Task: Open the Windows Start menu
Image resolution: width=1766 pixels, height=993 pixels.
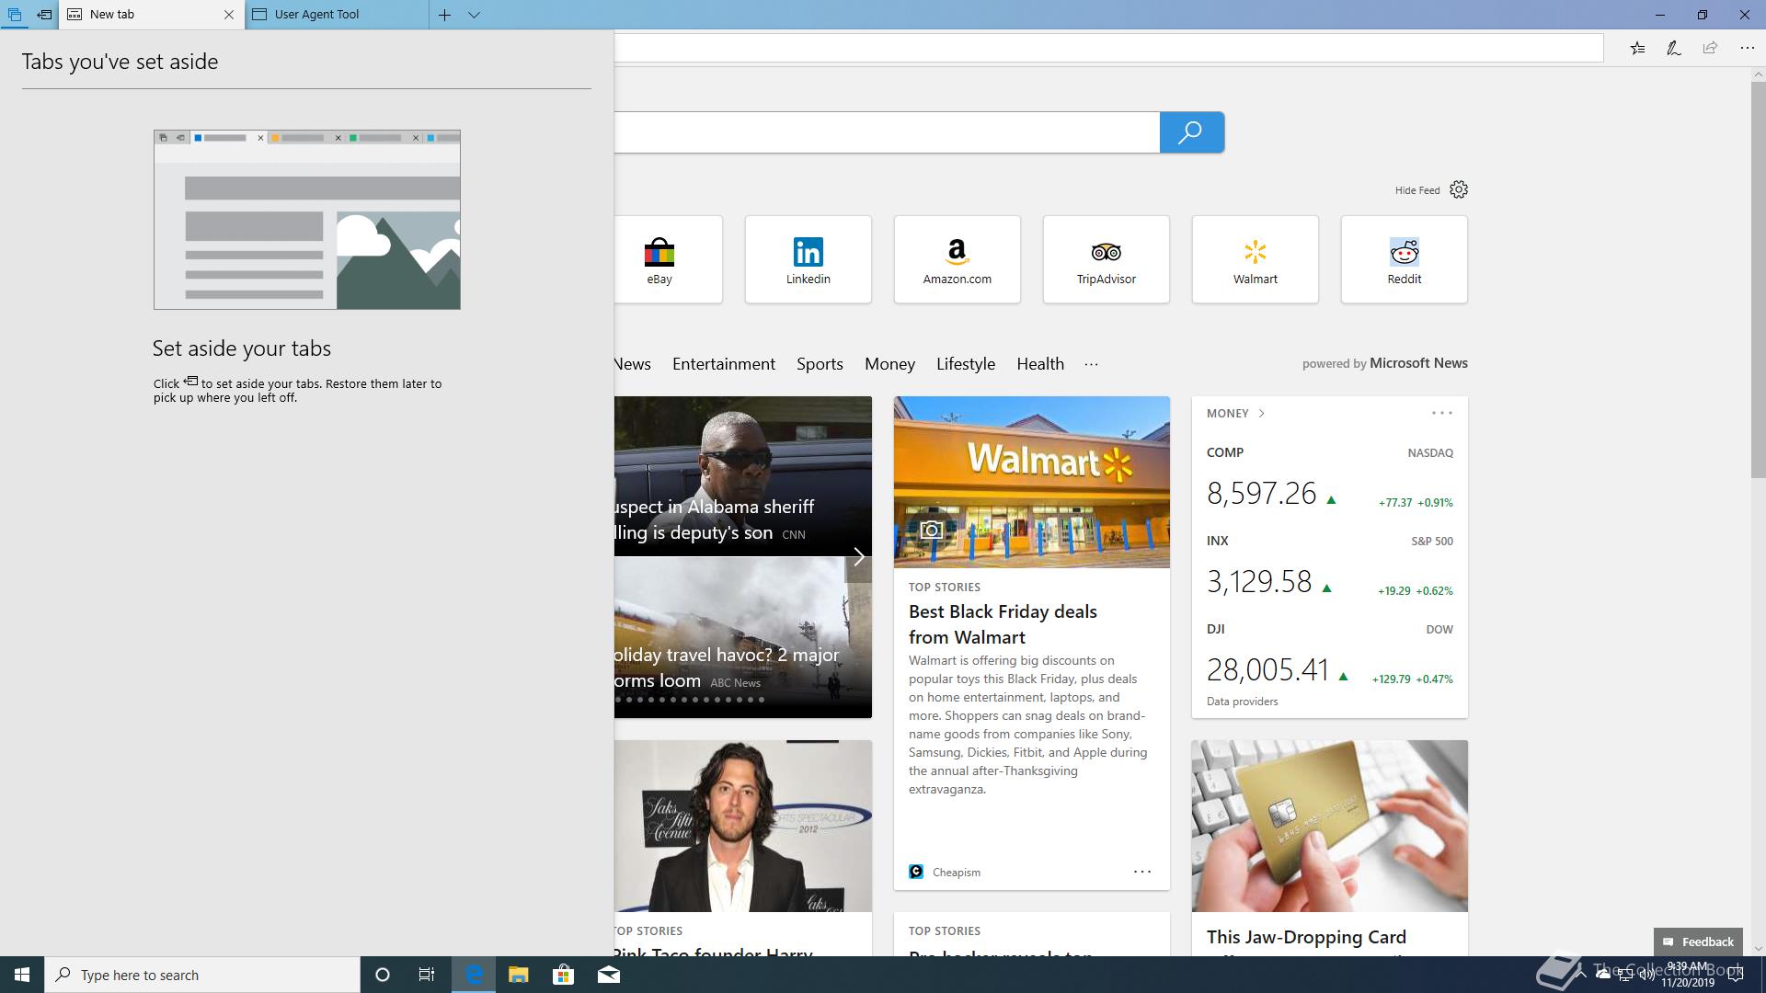Action: tap(22, 975)
